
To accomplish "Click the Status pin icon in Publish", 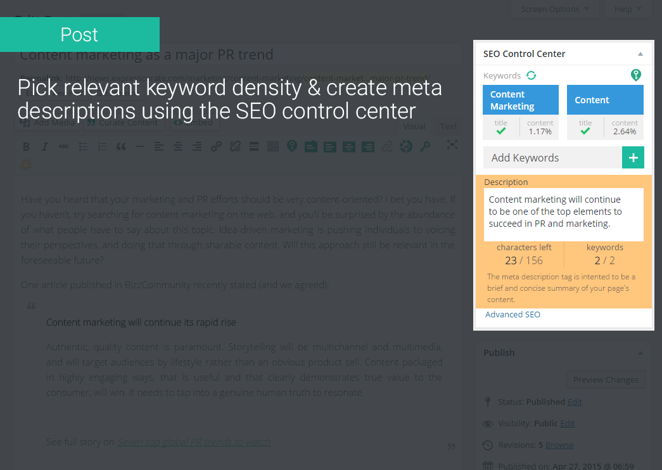I will pyautogui.click(x=488, y=402).
